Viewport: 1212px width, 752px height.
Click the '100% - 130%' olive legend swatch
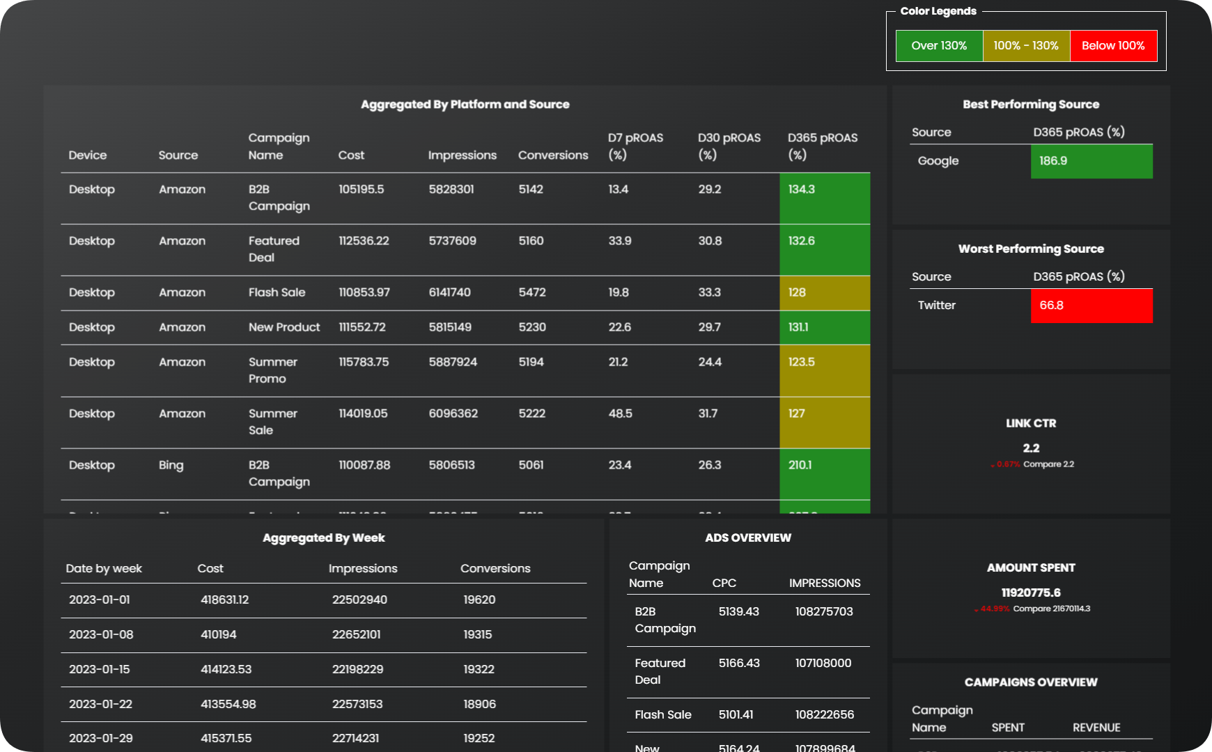pos(1026,46)
